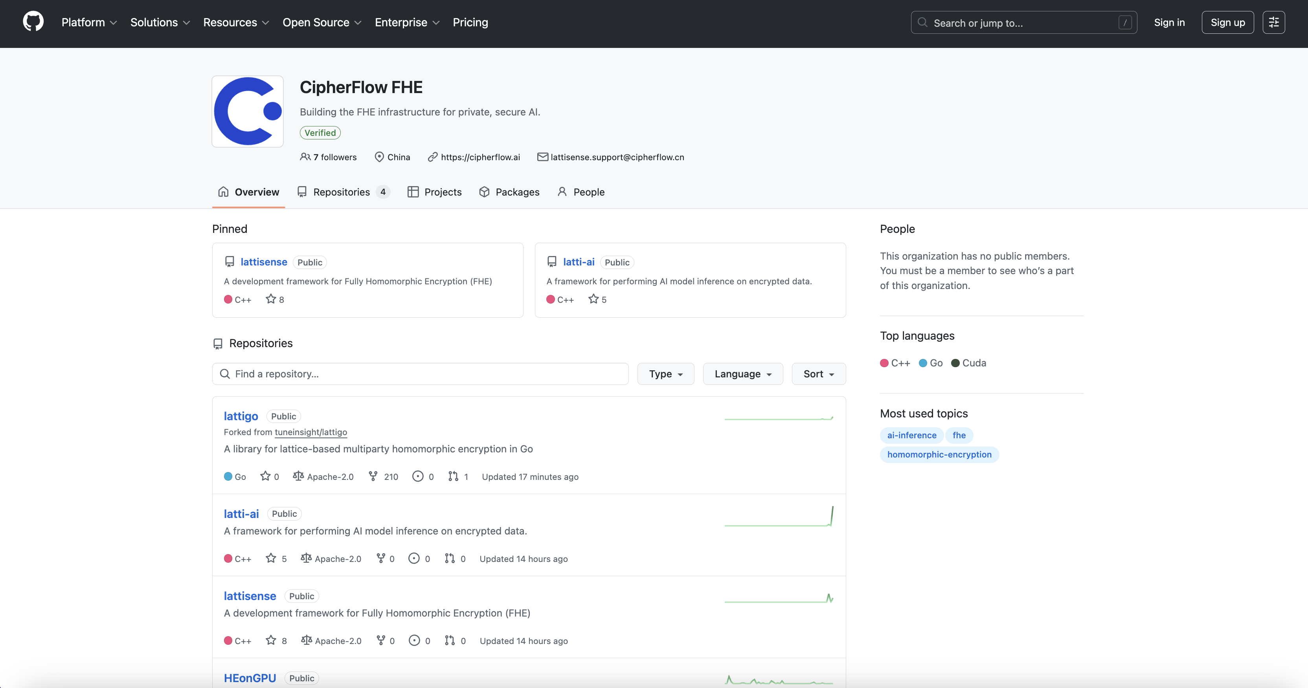Open the appearance settings icon button

[1273, 22]
